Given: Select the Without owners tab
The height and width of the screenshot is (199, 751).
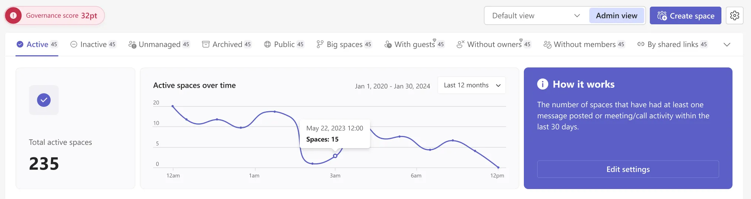Looking at the screenshot, I should 494,44.
